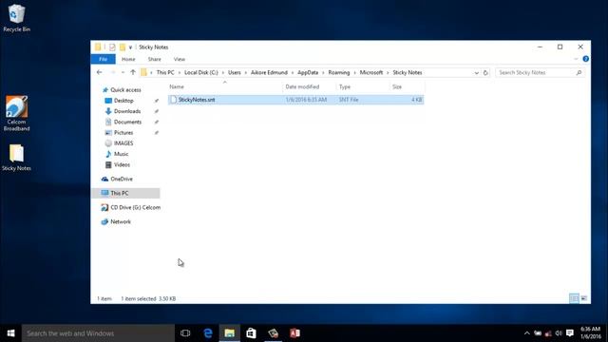The image size is (608, 342).
Task: Unpin the Desktop quick access pin
Action: coord(156,101)
